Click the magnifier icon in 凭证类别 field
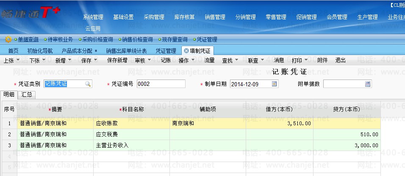 88,84
